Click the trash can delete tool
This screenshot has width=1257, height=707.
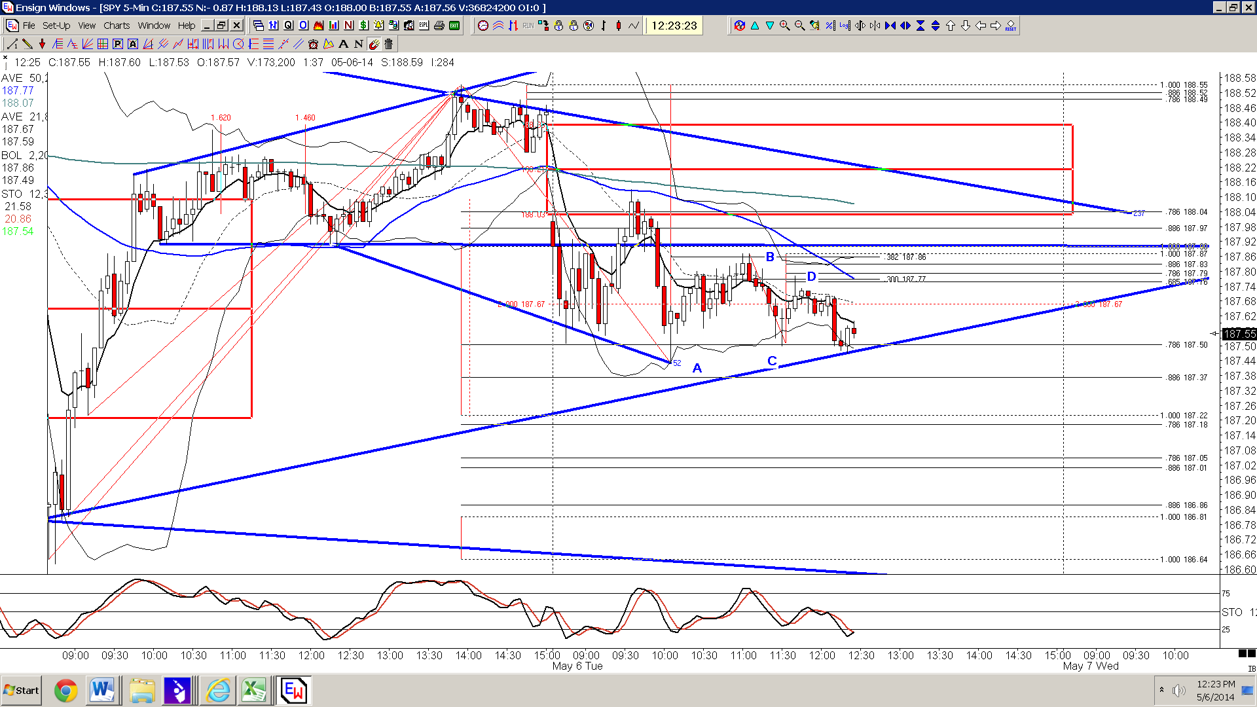coord(388,44)
